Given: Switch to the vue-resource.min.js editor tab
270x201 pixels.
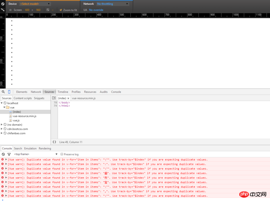Looking at the screenshot, I should coord(84,98).
